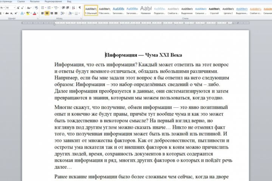Click the paragraph starting with Многие скажут
This screenshot has height=181, width=272.
(143, 137)
